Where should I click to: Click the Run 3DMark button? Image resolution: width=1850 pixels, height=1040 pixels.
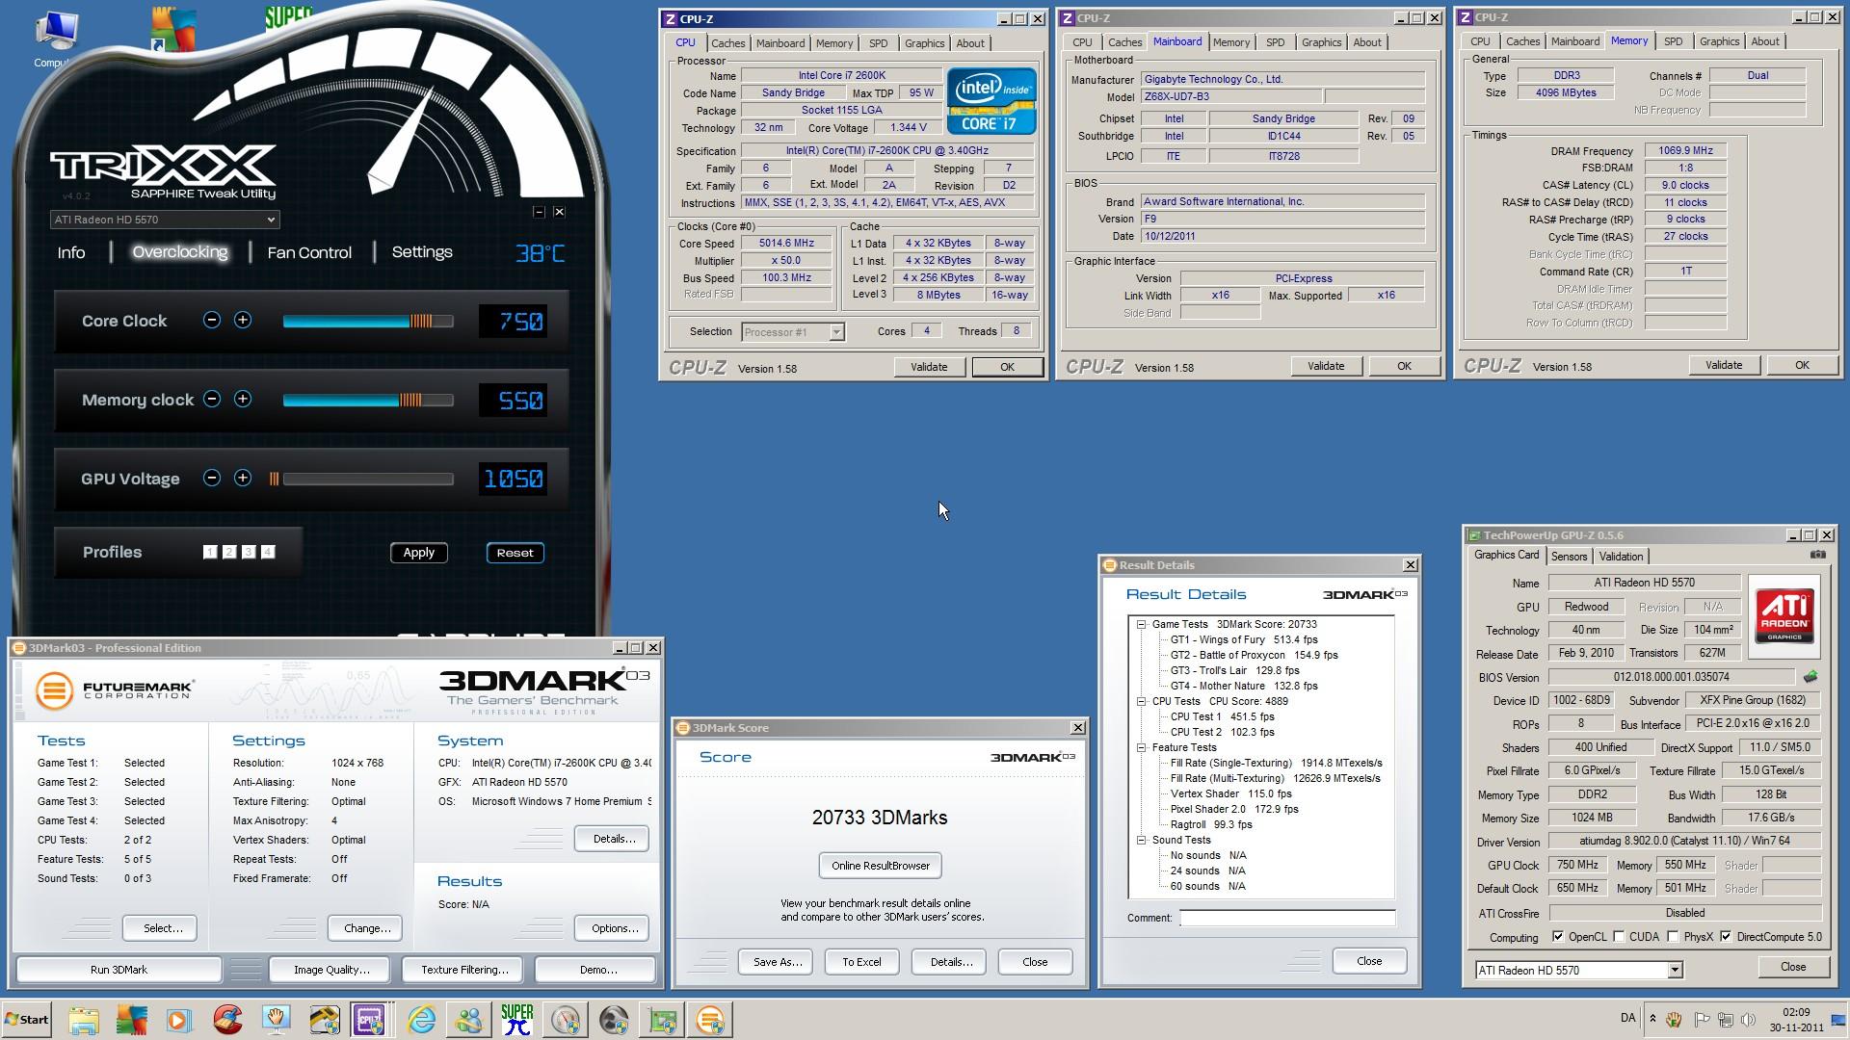(x=119, y=970)
